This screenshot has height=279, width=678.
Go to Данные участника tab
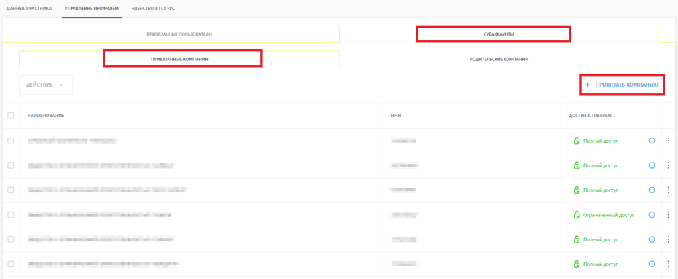29,9
